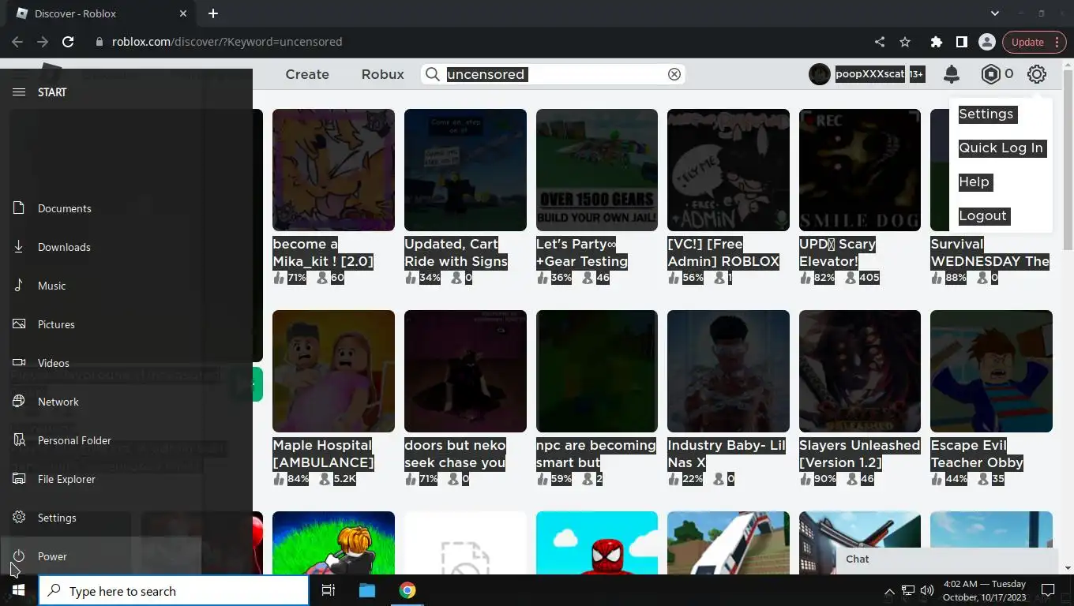This screenshot has width=1074, height=606.
Task: Open the [VC!] [Free Admin] ROBLOX title
Action: [x=723, y=252]
